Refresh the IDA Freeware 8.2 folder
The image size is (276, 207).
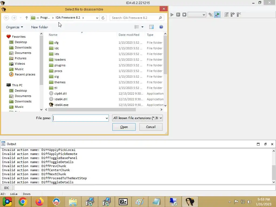tap(103, 18)
